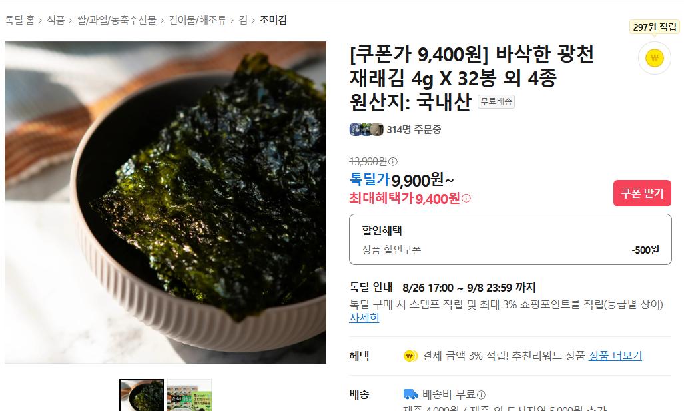Click the won coin icon in 혜택 row

coord(410,356)
